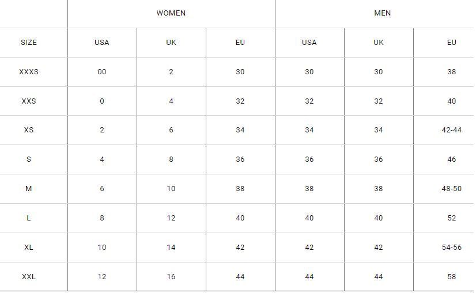Select the XXS size row label
The height and width of the screenshot is (293, 476).
[29, 101]
